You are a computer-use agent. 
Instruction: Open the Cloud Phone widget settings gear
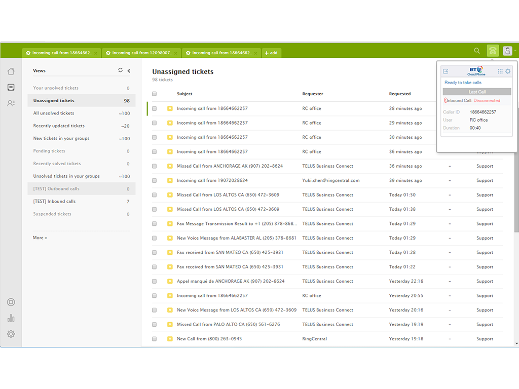(x=508, y=71)
